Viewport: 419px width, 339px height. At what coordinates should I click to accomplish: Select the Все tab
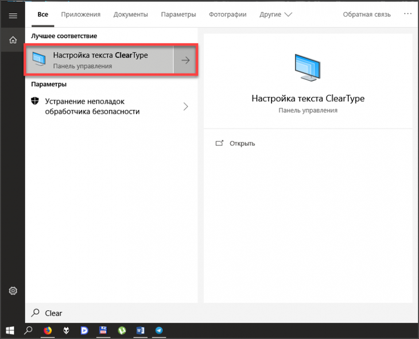click(42, 14)
